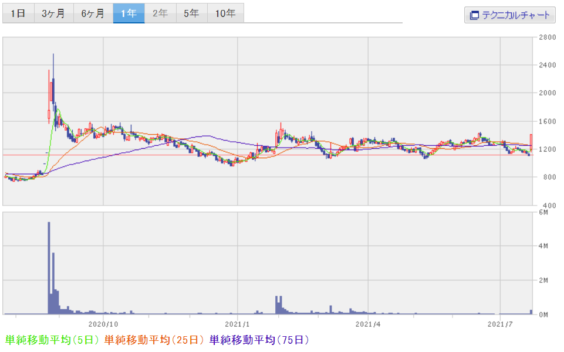Viewport: 564px width, 352px height.
Task: Click the 2020/10 date axis label
Action: 103,324
